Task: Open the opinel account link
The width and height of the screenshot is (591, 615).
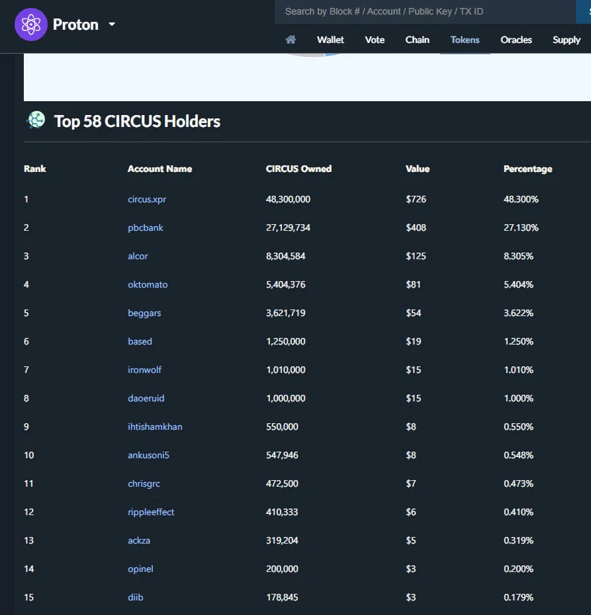Action: [140, 569]
